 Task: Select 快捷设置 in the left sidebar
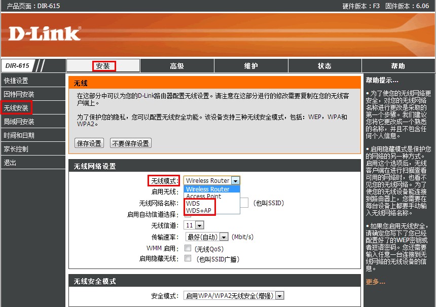pos(33,81)
